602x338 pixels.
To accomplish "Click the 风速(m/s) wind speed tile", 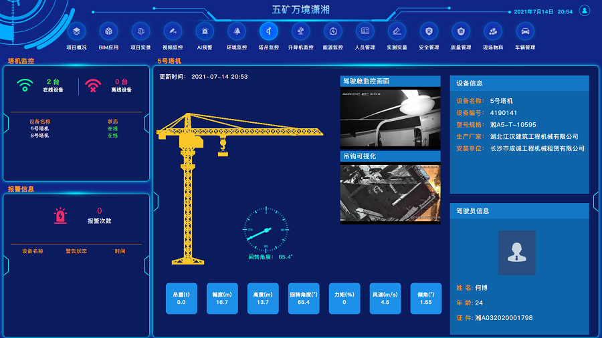I will coord(385,298).
